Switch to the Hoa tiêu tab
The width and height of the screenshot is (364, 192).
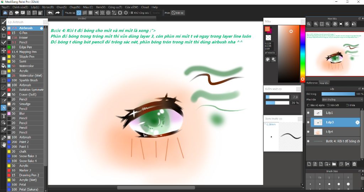click(324, 83)
